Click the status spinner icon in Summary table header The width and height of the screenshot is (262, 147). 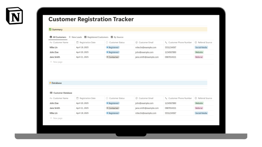[x=107, y=42]
